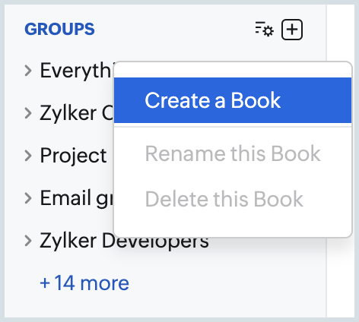The width and height of the screenshot is (359, 322).
Task: Click the GROUPS section header
Action: (x=59, y=29)
